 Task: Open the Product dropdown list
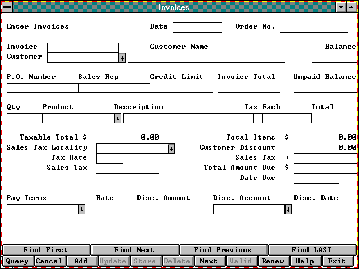coord(117,118)
